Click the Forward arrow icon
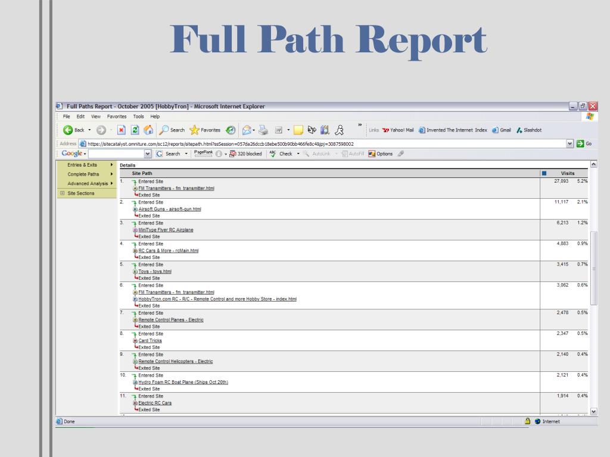This screenshot has height=457, width=610. tap(101, 130)
